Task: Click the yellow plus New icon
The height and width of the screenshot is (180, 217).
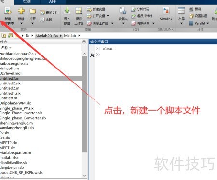Action: pyautogui.click(x=21, y=11)
